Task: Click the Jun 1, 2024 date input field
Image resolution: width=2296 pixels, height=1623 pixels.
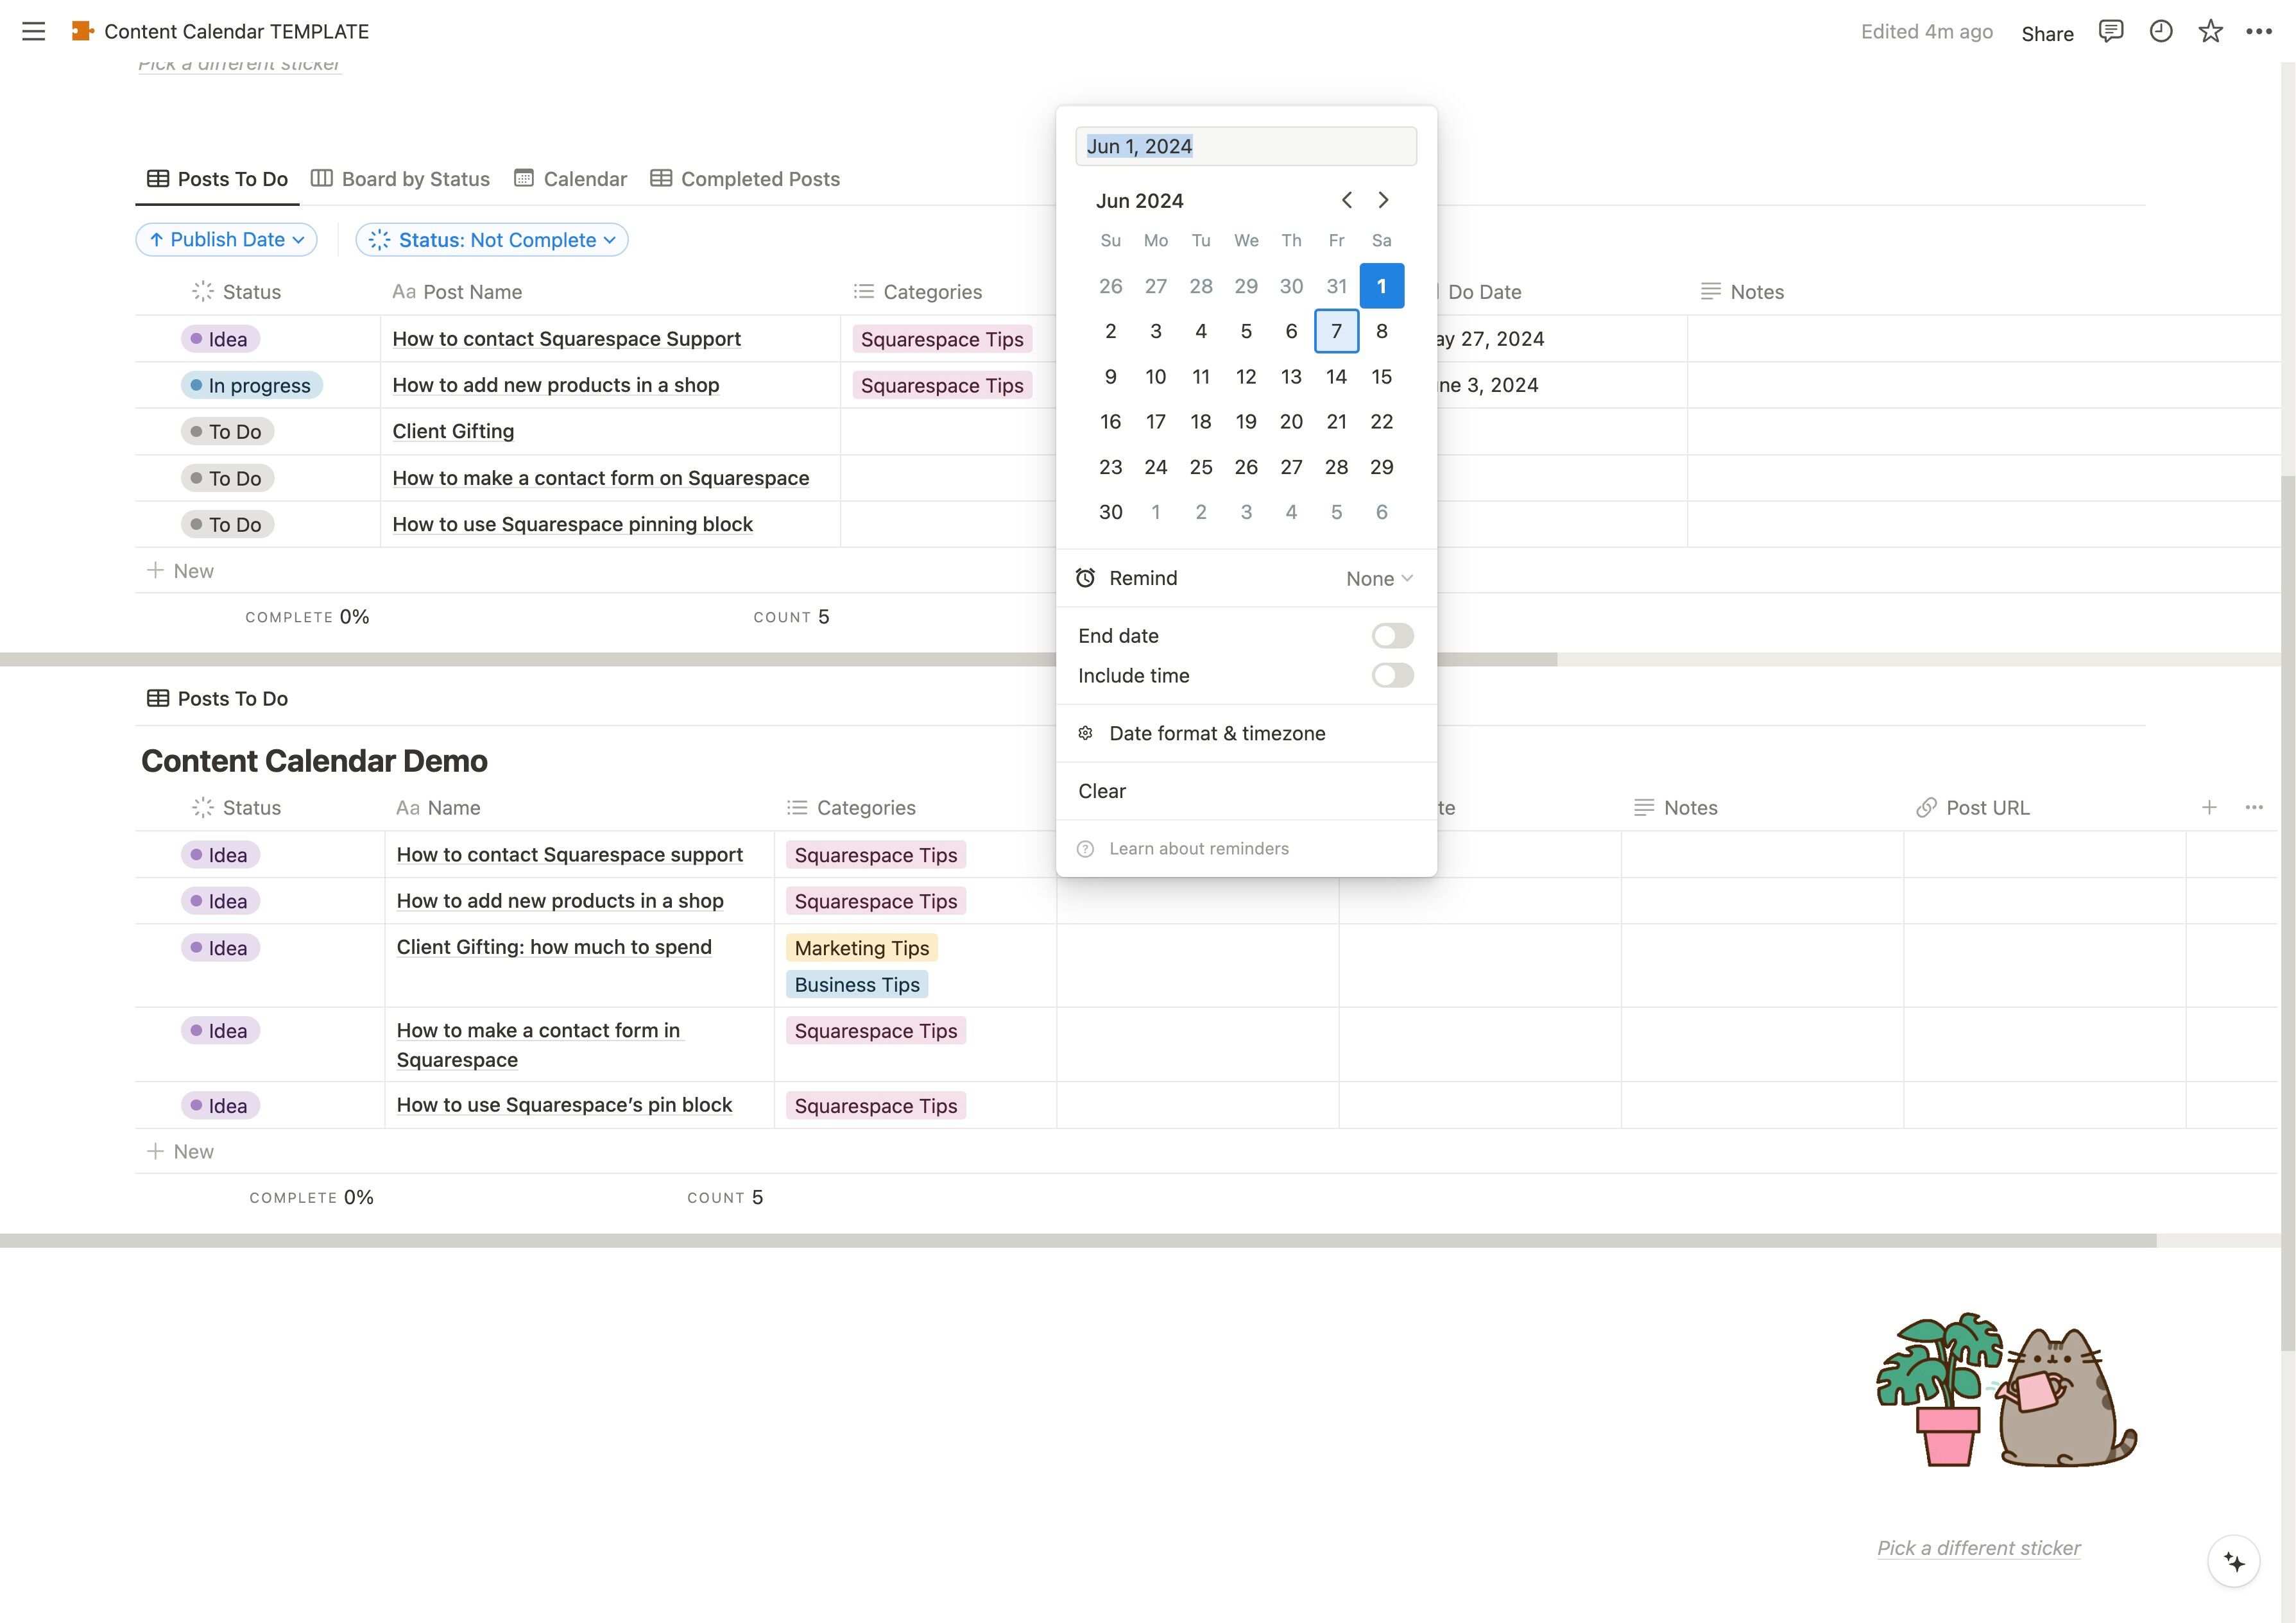Action: coord(1245,146)
